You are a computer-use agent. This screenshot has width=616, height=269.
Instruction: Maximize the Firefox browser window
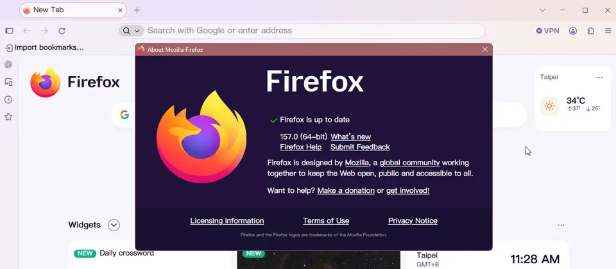click(585, 10)
